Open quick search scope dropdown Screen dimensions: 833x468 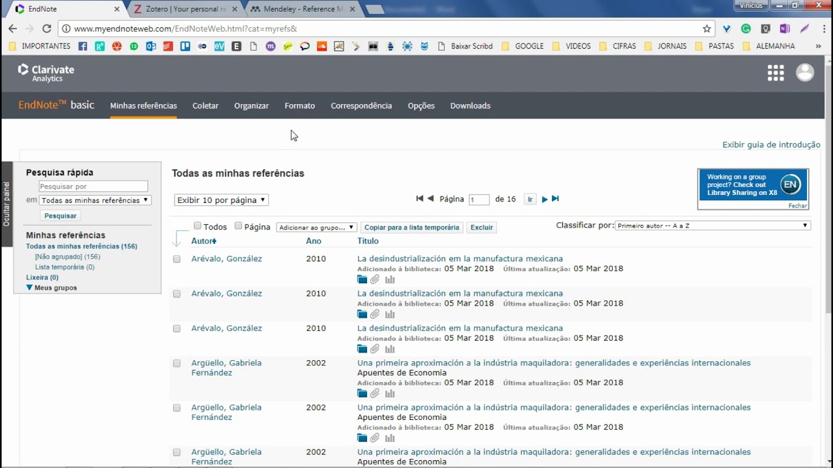(95, 200)
